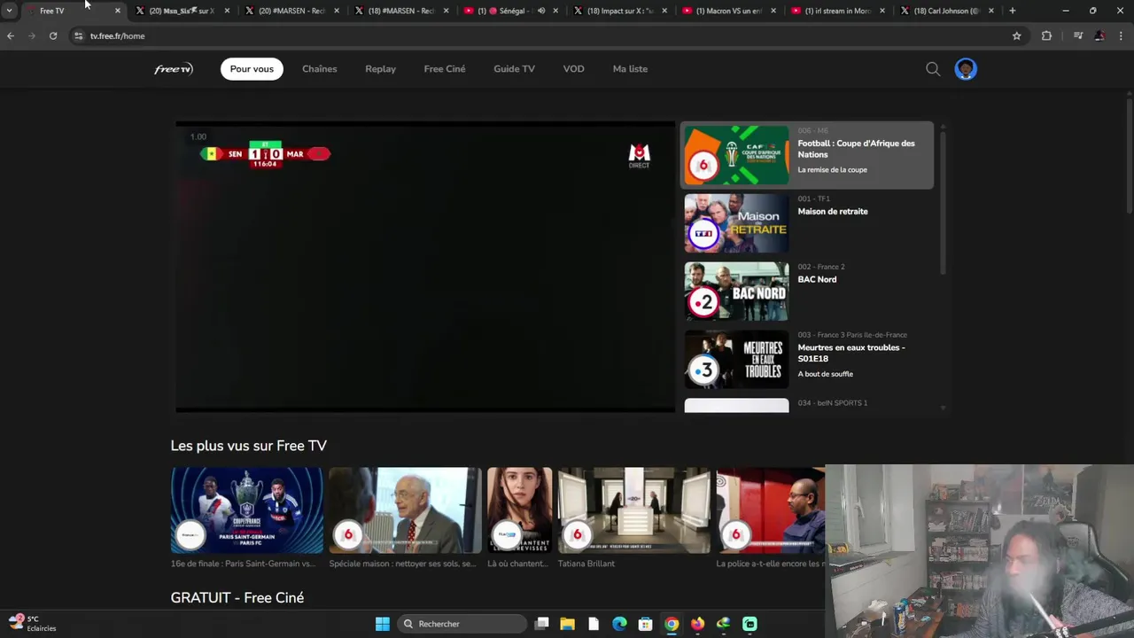1134x638 pixels.
Task: Open Microsoft Store from the taskbar
Action: coord(645,624)
